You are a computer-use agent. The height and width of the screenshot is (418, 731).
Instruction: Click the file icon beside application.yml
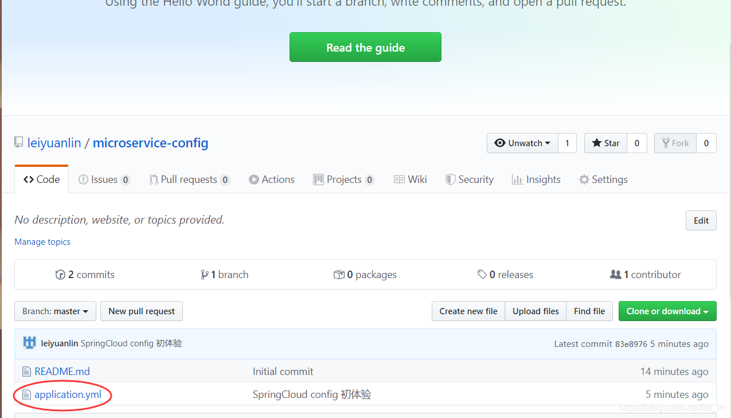pyautogui.click(x=26, y=394)
